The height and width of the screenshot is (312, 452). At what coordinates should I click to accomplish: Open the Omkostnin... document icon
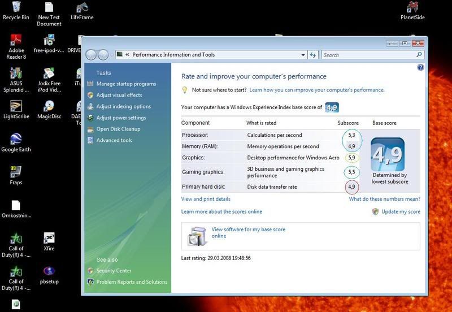(x=16, y=209)
